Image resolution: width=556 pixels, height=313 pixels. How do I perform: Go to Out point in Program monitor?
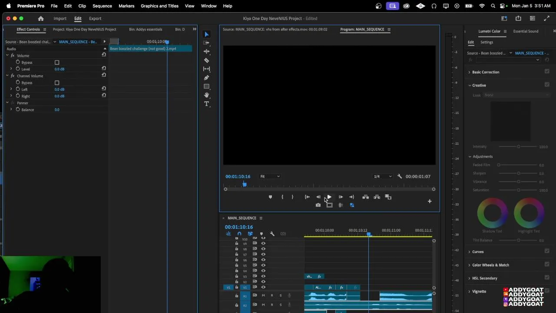click(x=352, y=197)
